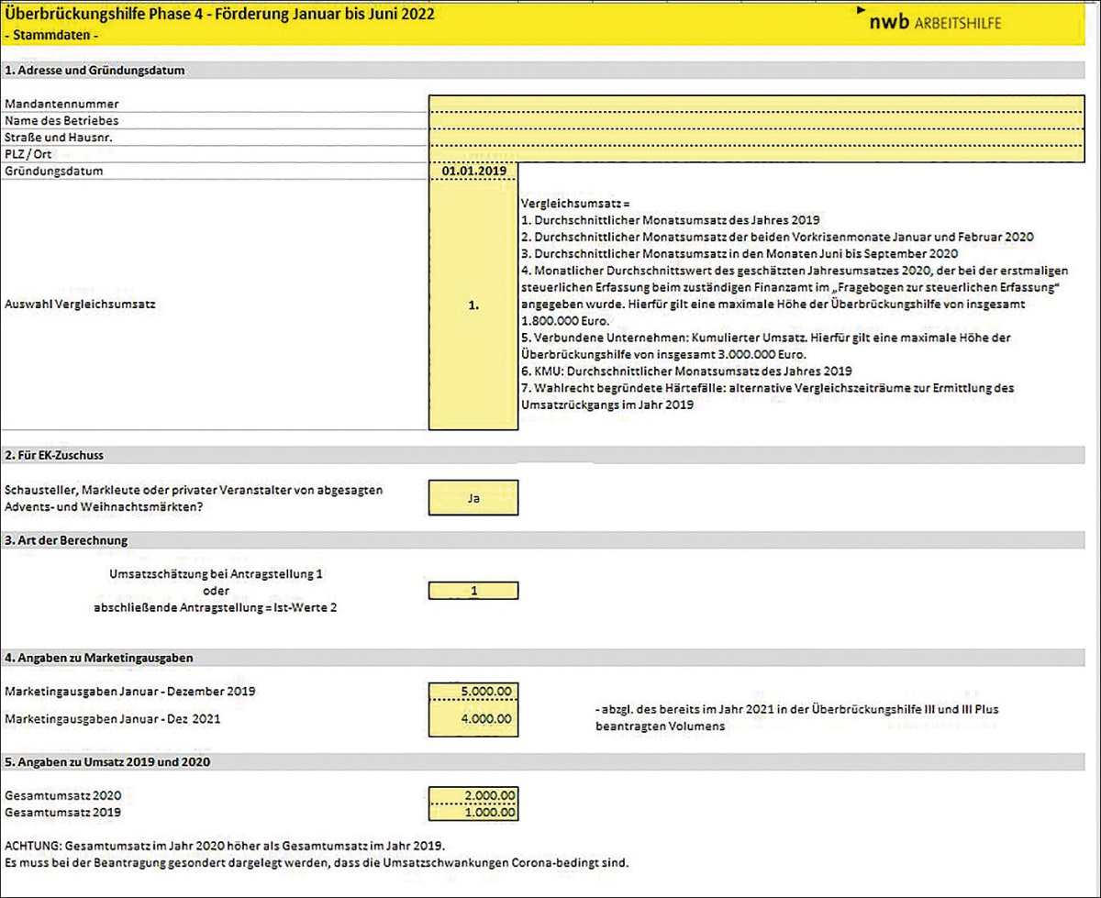Open the Schausteller 'Ja' selection cell
1101x898 pixels.
click(473, 498)
